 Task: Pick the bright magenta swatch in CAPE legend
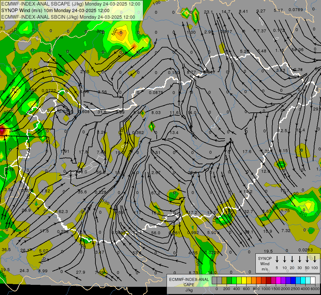click(278, 281)
